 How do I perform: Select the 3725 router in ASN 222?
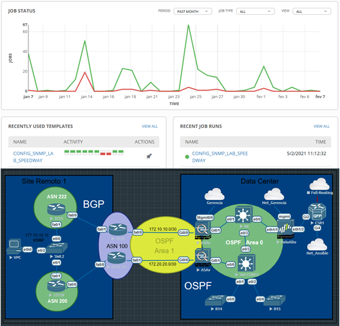coord(56,209)
